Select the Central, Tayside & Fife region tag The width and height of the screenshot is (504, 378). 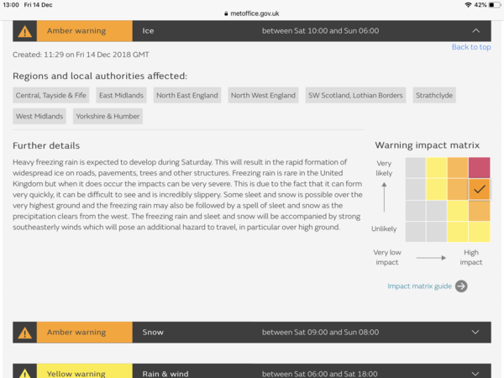(x=50, y=95)
